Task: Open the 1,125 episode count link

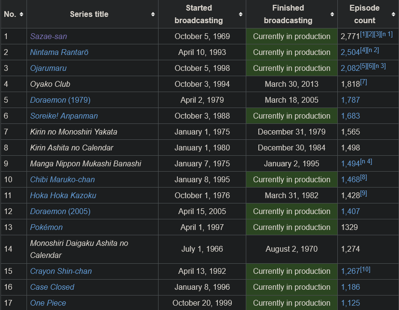Action: (x=350, y=303)
